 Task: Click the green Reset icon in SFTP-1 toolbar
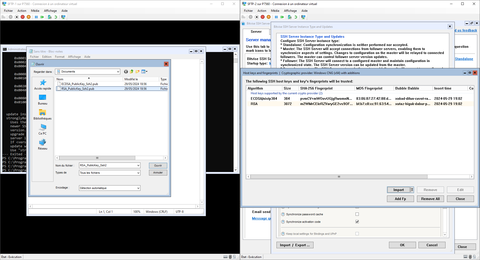(42, 17)
